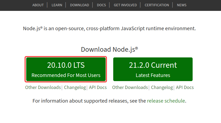Image resolution: width=221 pixels, height=123 pixels.
Task: Open the NEWS nav link
Action: pyautogui.click(x=181, y=5)
